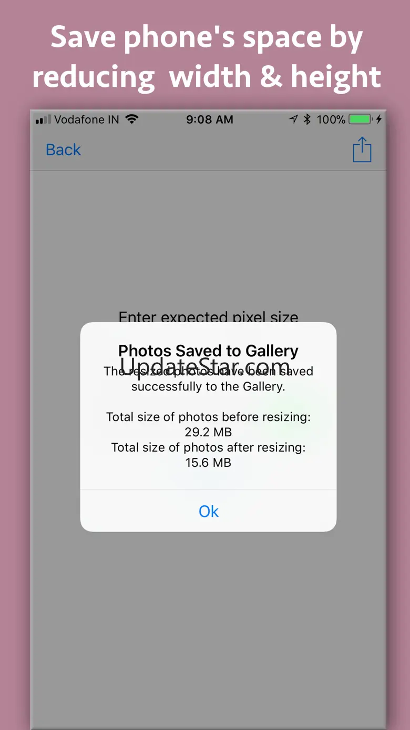The height and width of the screenshot is (730, 410).
Task: Tap the 29.2 MB size value before resizing
Action: (208, 433)
